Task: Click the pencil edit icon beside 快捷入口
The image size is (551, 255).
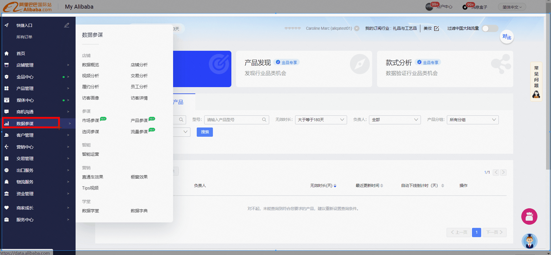Action: click(x=67, y=25)
